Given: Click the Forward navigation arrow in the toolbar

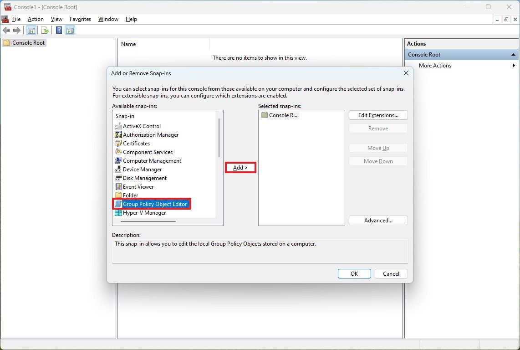Looking at the screenshot, I should [x=17, y=30].
